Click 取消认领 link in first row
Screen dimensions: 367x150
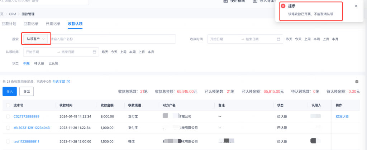342,116
